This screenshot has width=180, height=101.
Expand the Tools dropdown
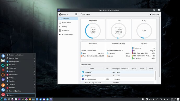click(64, 14)
